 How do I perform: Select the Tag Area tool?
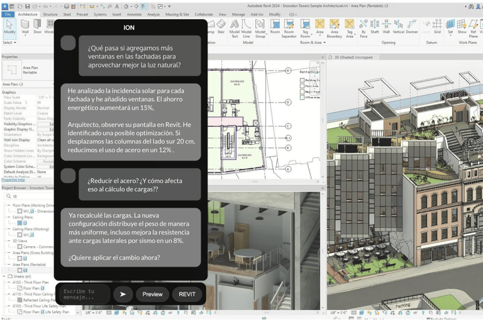coord(349,28)
